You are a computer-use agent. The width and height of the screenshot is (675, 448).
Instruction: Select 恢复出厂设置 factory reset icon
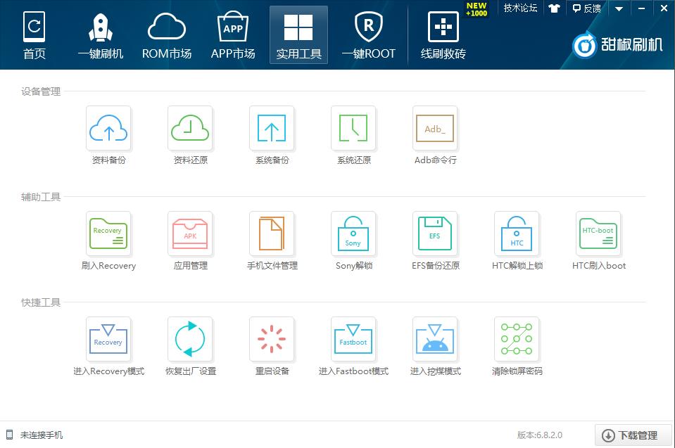point(190,339)
